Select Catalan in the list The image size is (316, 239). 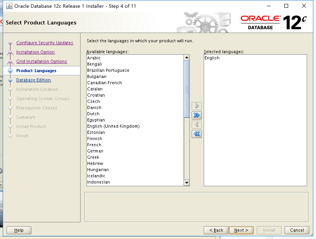click(x=135, y=89)
